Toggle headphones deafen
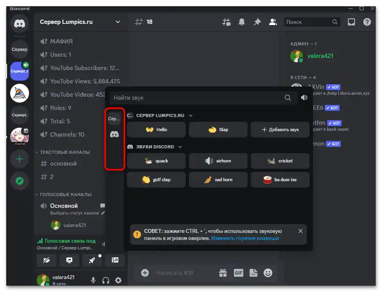The height and width of the screenshot is (292, 382). tap(105, 280)
